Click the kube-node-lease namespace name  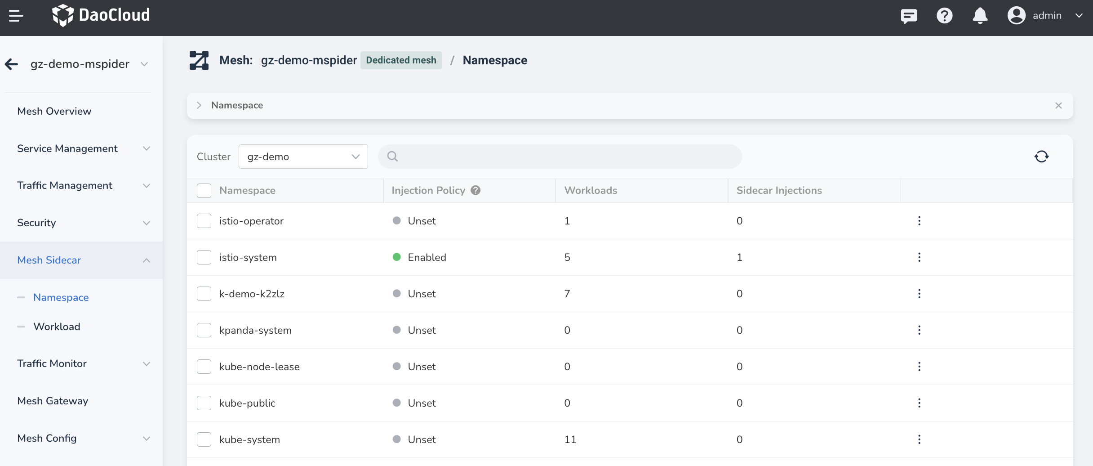(x=259, y=367)
